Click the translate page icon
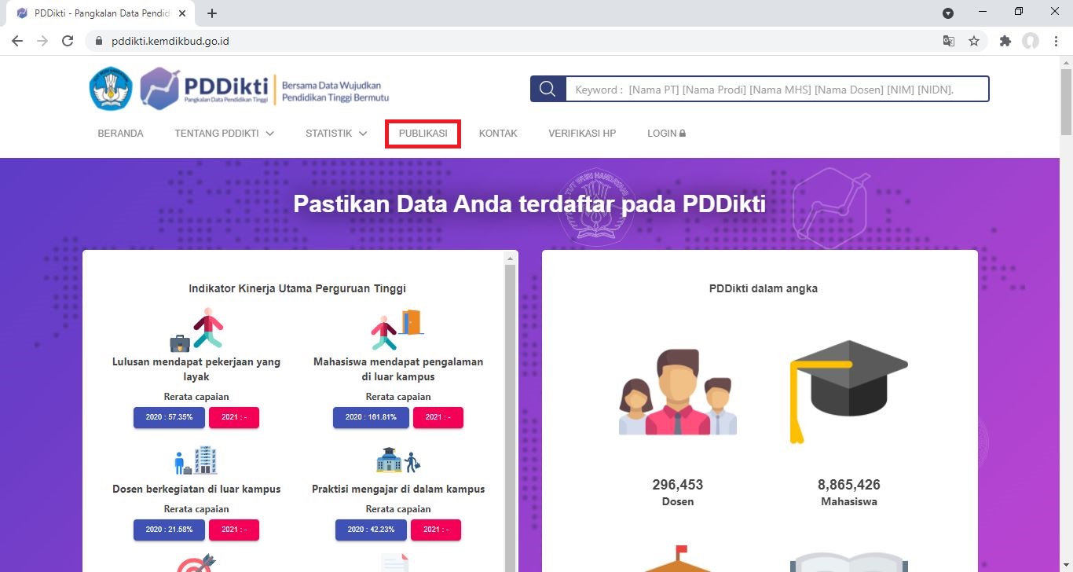Viewport: 1073px width, 572px height. 949,41
